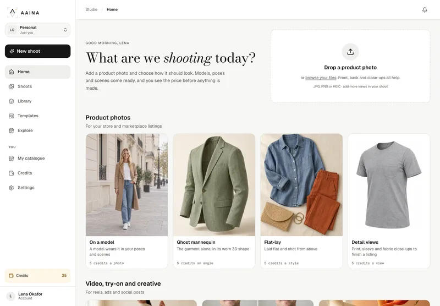Image resolution: width=440 pixels, height=306 pixels.
Task: Open My catalogue
Action: point(37,159)
